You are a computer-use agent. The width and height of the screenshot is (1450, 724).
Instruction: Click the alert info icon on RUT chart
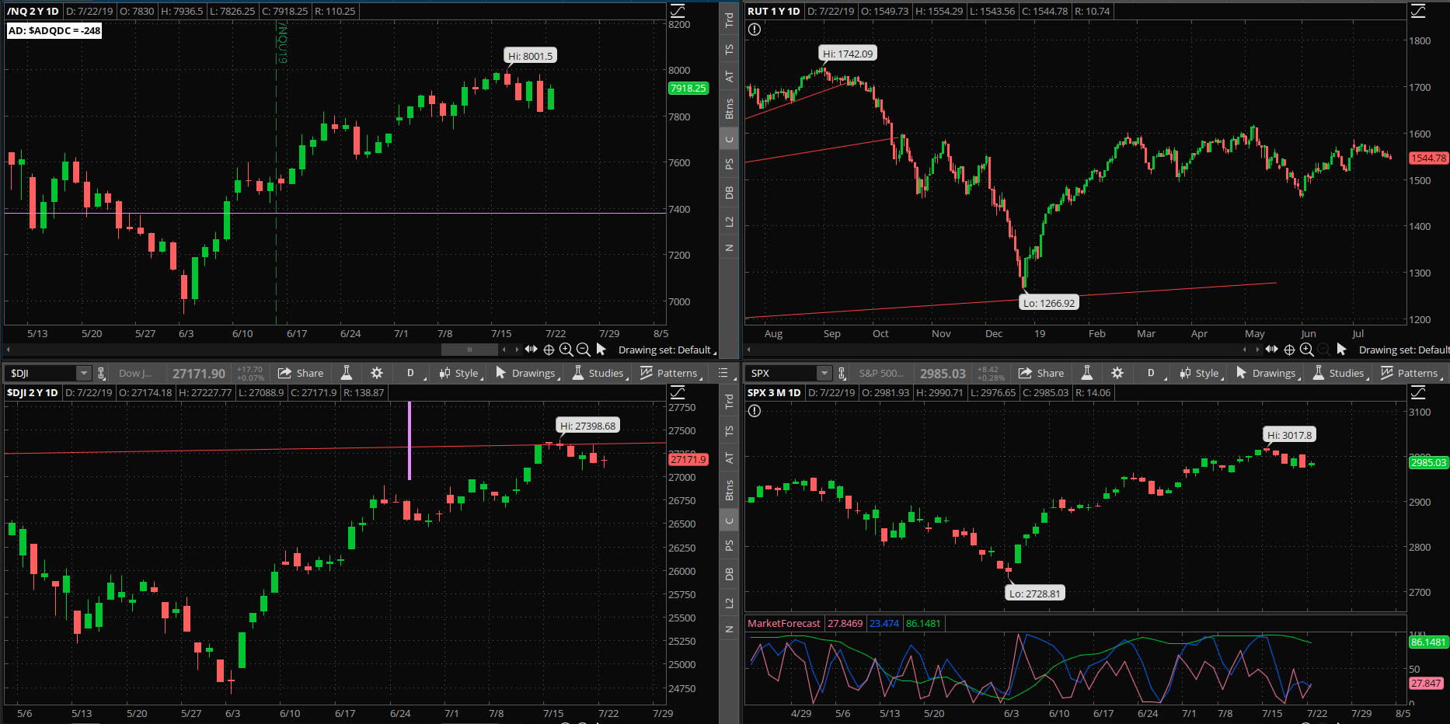click(x=754, y=30)
